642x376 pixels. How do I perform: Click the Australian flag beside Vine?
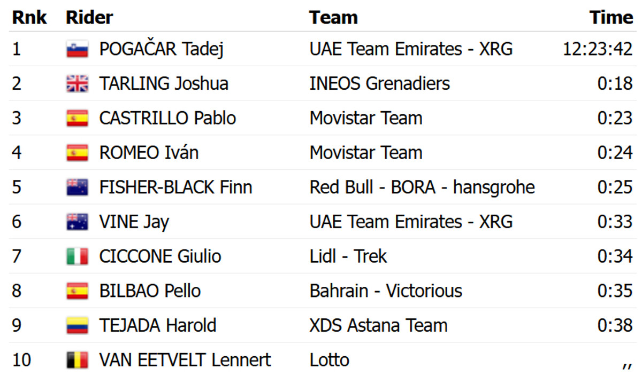point(77,222)
